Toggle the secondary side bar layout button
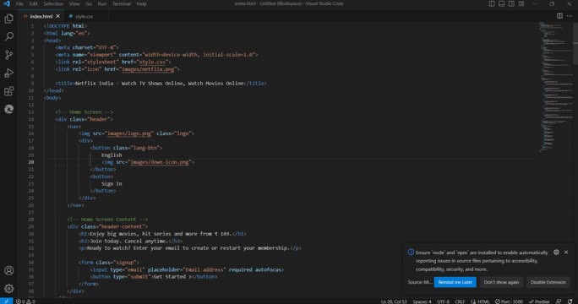 (x=511, y=3)
